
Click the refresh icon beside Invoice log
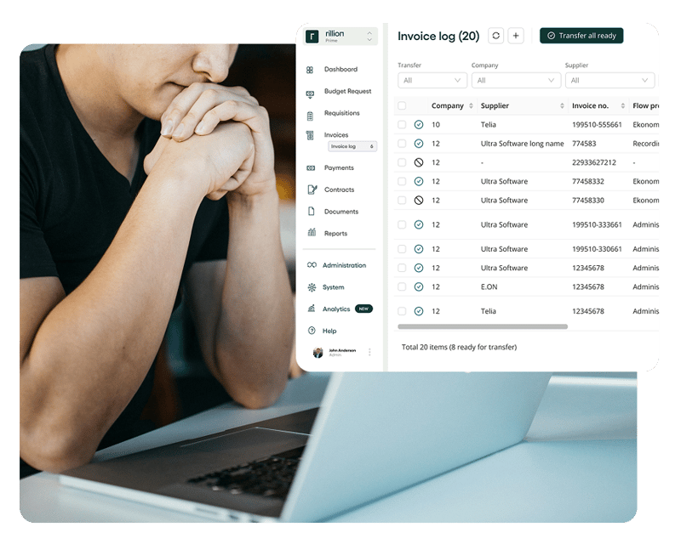click(495, 36)
